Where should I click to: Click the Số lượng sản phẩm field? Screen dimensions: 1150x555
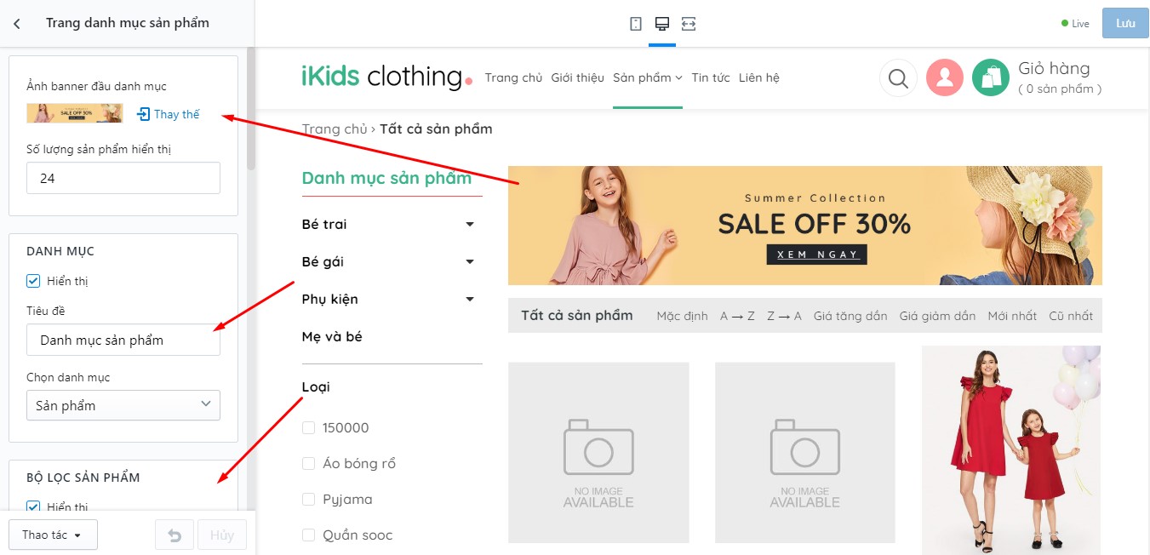tap(123, 178)
